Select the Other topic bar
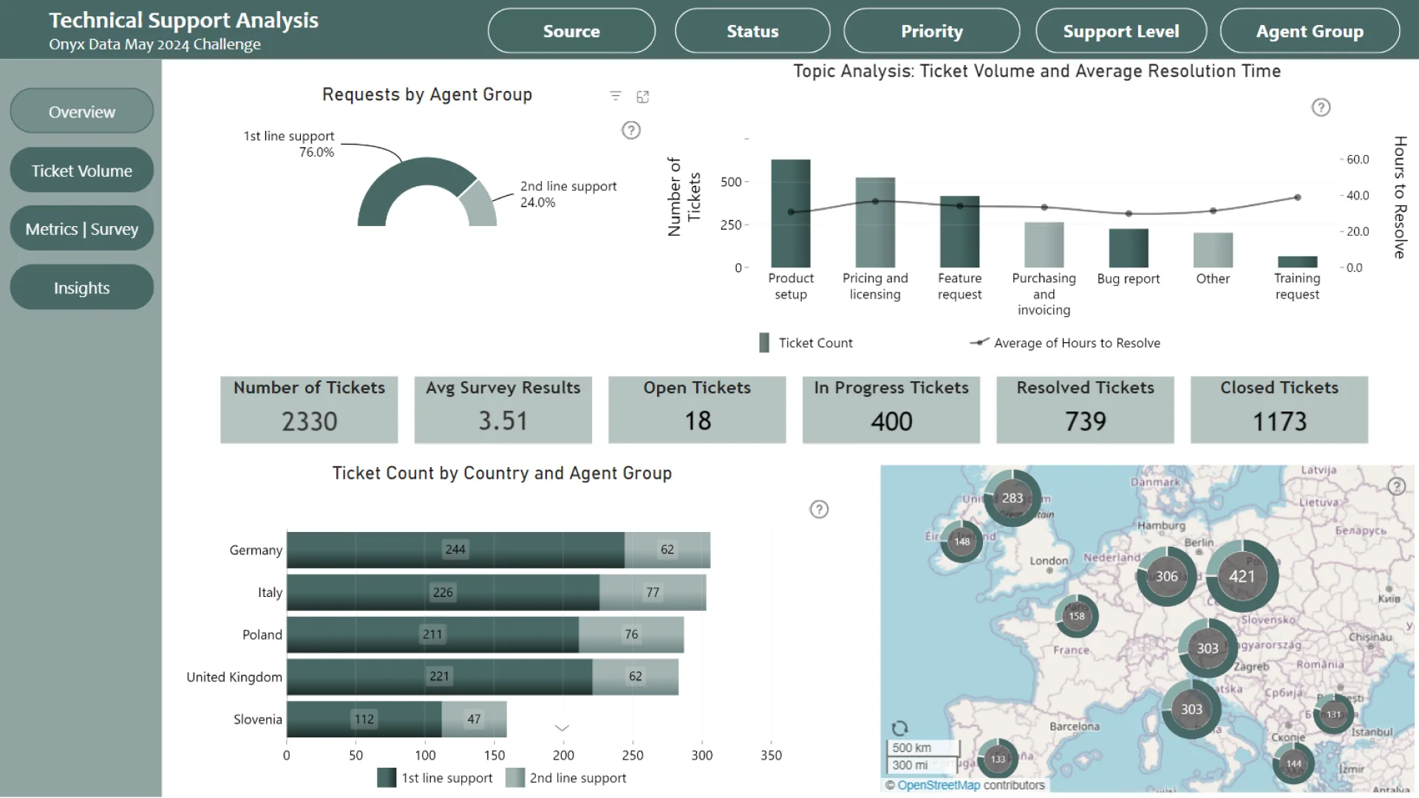Screen dimensions: 1419x798 pos(1213,250)
